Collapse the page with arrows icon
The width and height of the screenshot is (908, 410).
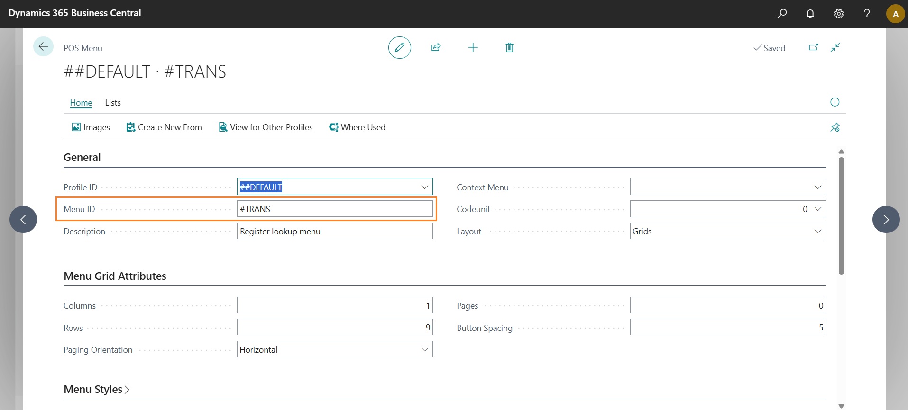tap(835, 47)
